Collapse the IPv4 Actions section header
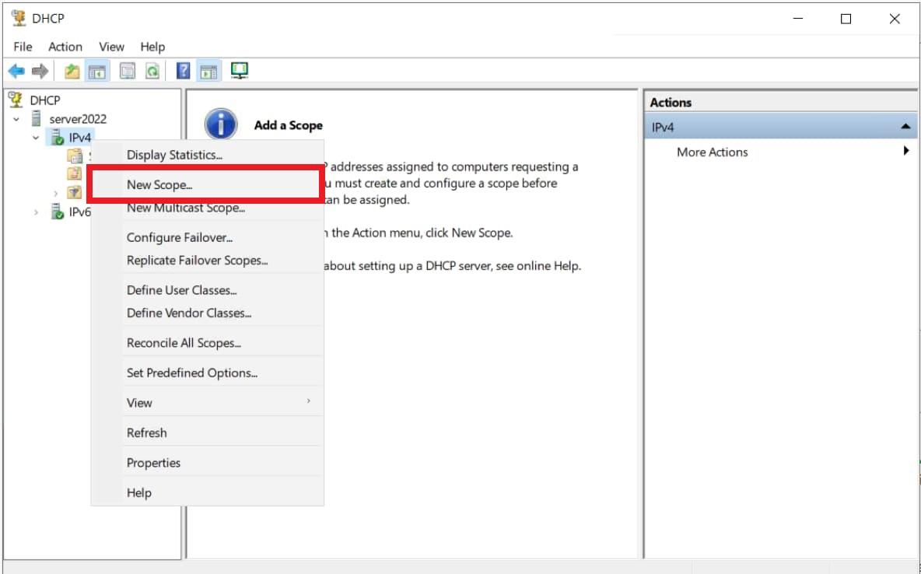921x574 pixels. [x=905, y=127]
